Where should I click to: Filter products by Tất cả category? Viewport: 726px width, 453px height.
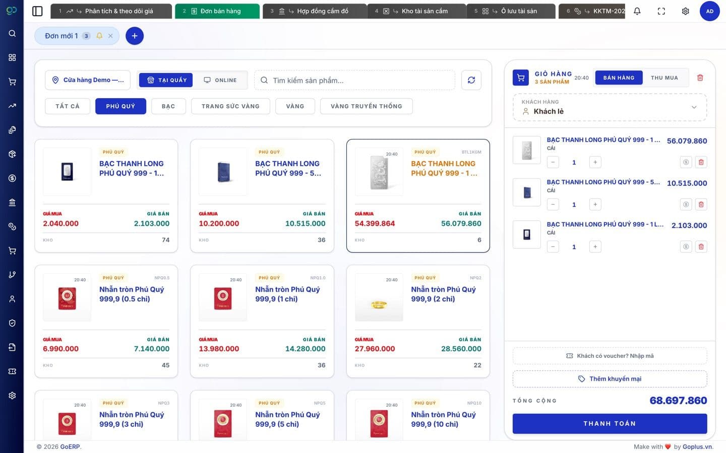point(68,106)
